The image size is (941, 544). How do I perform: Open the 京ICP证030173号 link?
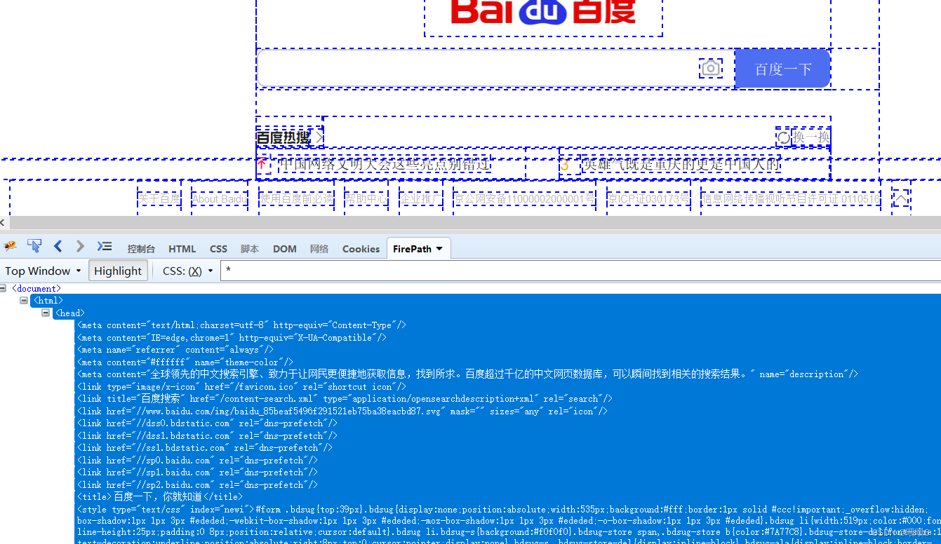coord(649,199)
